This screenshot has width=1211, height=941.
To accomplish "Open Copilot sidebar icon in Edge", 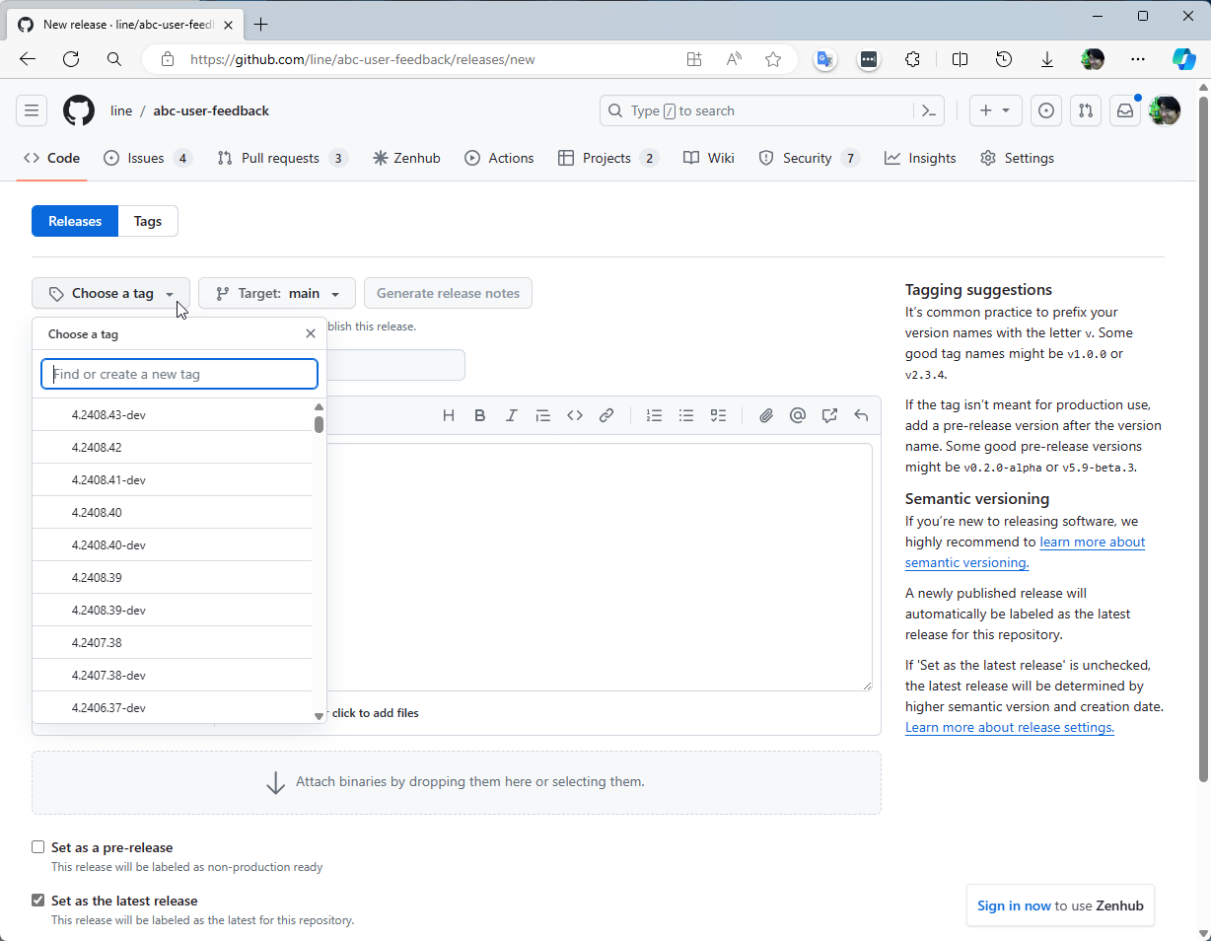I will [1183, 59].
